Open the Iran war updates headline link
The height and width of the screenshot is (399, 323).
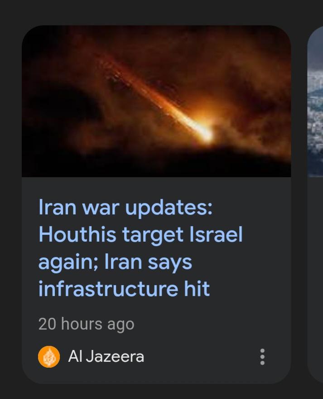[140, 248]
